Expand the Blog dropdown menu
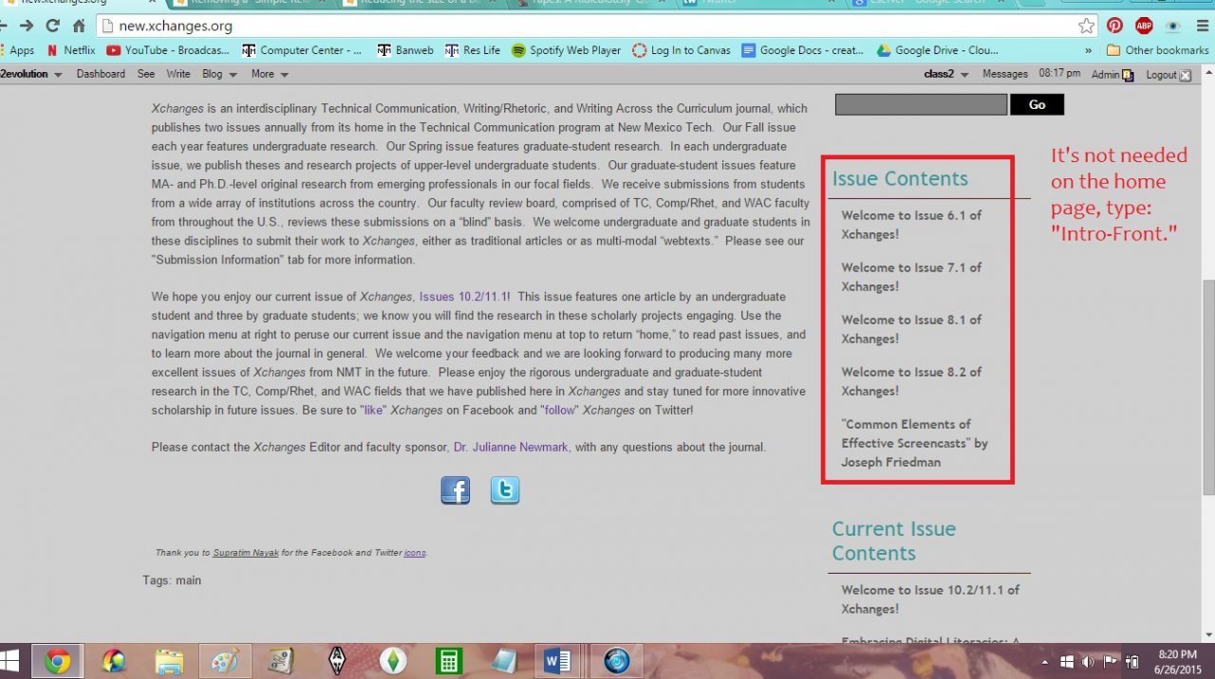 218,74
